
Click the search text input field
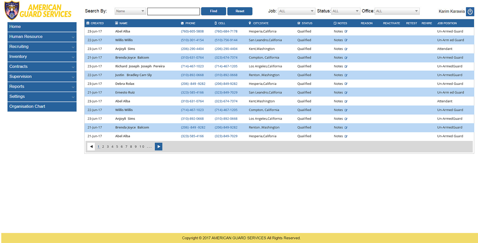[x=174, y=11]
